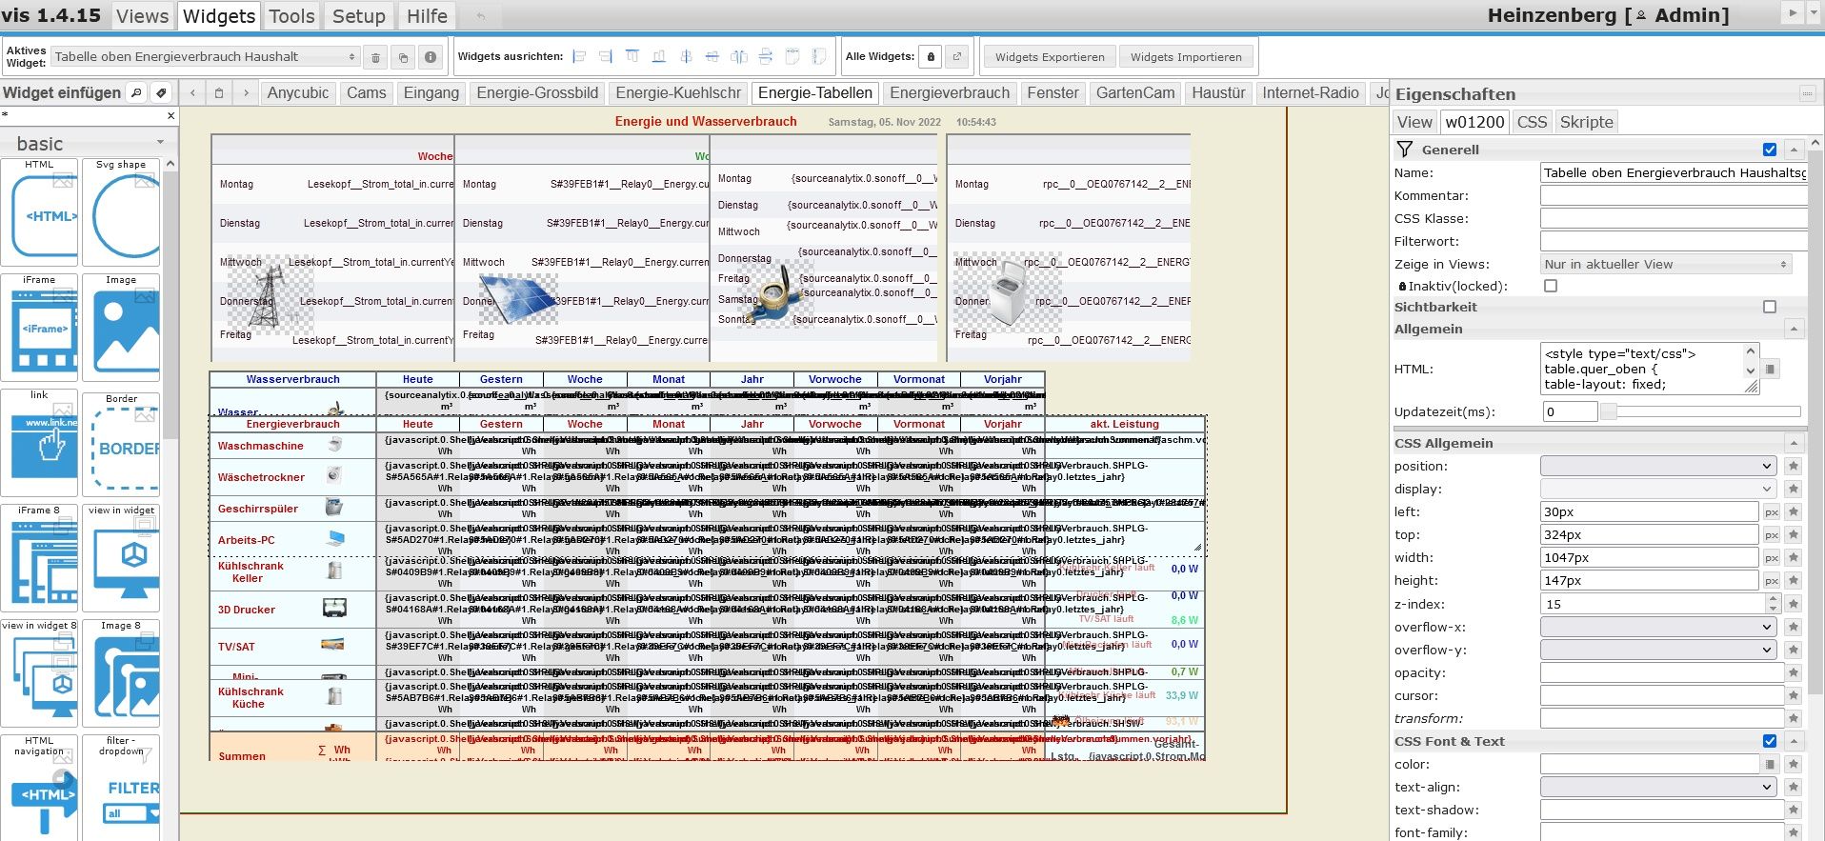Insert the iFrame widget from palette
This screenshot has width=1825, height=841.
click(x=39, y=329)
